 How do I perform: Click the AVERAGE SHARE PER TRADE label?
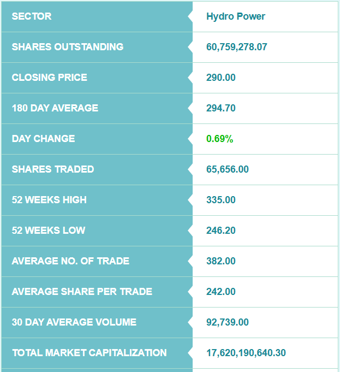click(82, 292)
